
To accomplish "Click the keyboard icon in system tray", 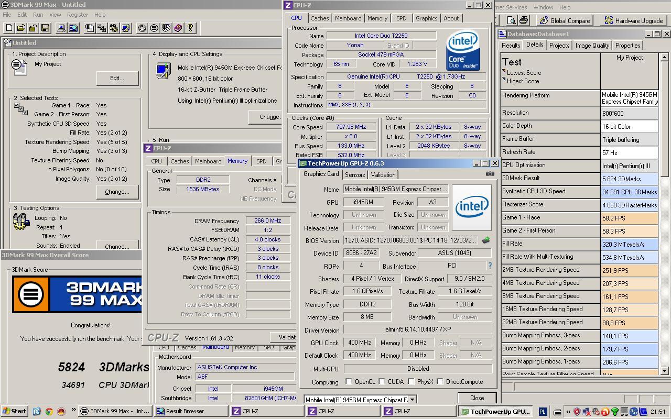I will tap(557, 412).
